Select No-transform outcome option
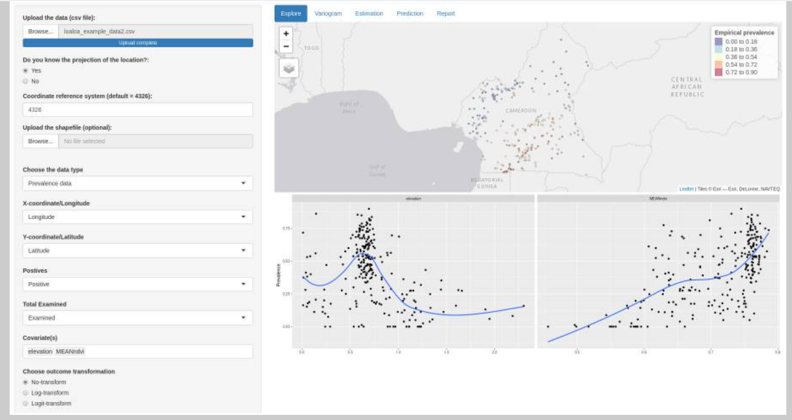The width and height of the screenshot is (792, 420). [x=26, y=382]
